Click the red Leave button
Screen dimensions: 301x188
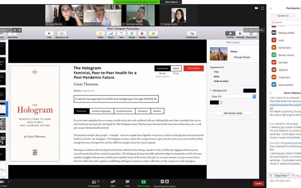tap(258, 183)
